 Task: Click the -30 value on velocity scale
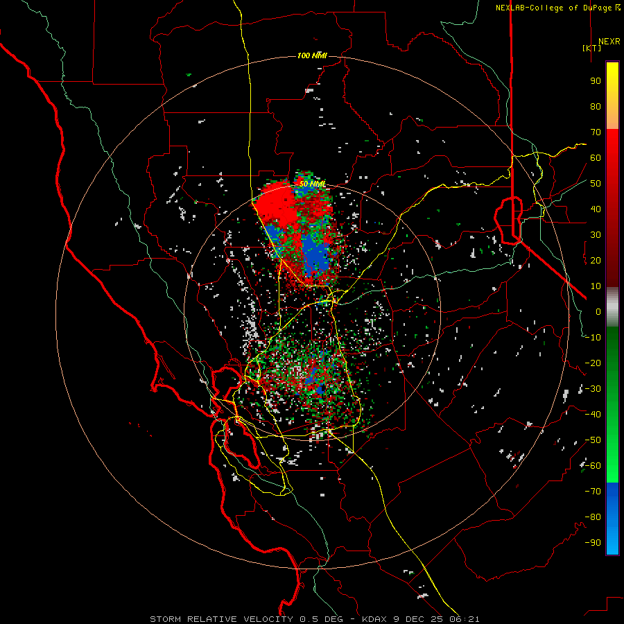coord(593,389)
